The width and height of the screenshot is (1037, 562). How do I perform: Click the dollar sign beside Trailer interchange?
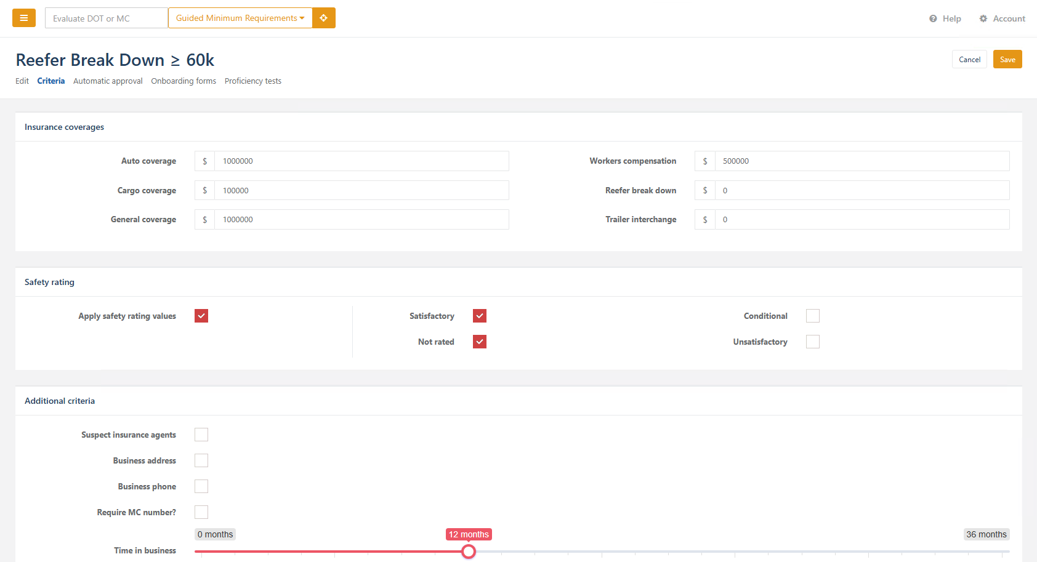(705, 220)
